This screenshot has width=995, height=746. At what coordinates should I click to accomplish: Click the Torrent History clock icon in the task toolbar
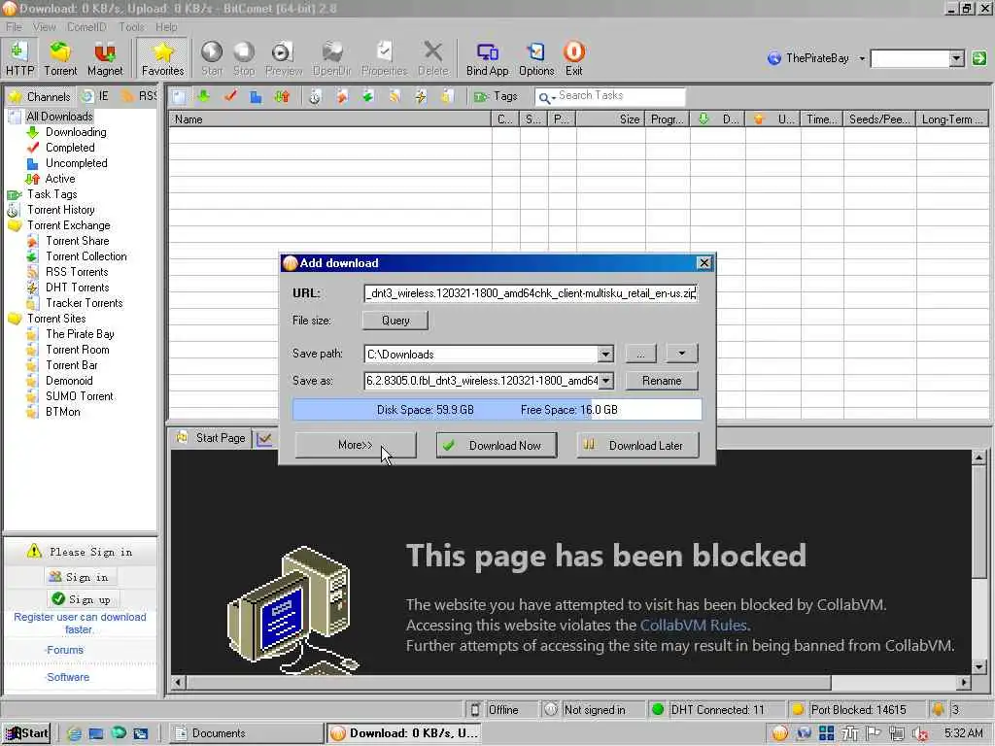tap(315, 96)
